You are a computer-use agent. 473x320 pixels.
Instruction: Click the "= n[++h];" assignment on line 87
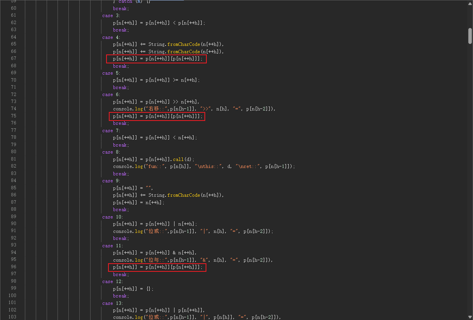click(x=139, y=203)
